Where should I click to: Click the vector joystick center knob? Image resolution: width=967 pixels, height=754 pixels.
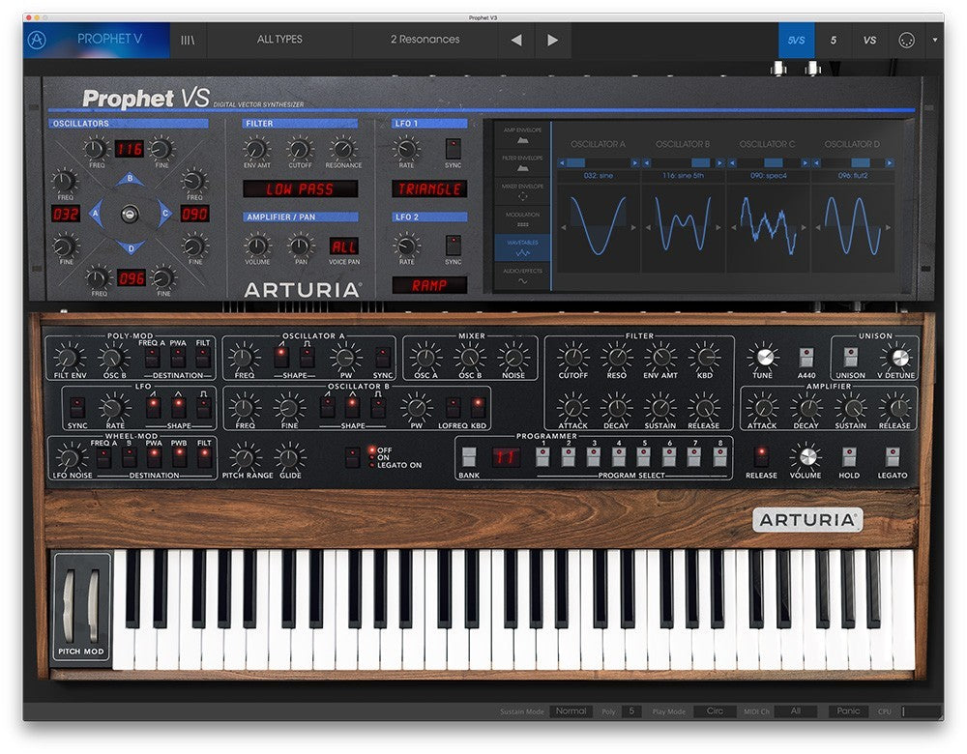click(130, 214)
